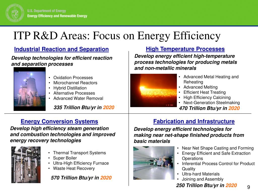Click the 'High Efficiency Calcining' bullet
This screenshot has height=194, width=258.
[x=207, y=97]
